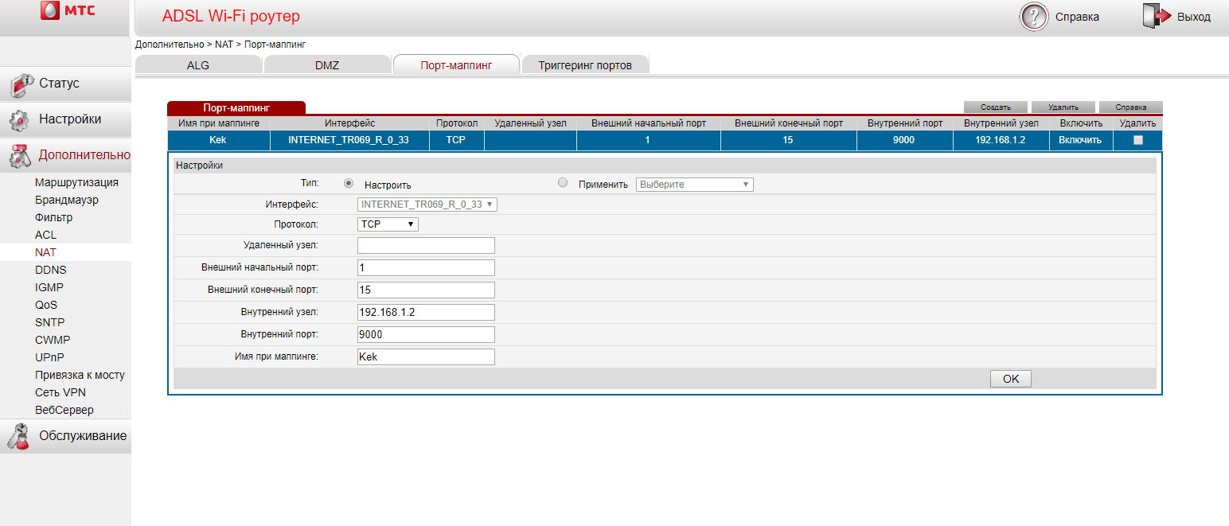The image size is (1229, 526).
Task: Go to SNTP in sidebar
Action: 49,322
